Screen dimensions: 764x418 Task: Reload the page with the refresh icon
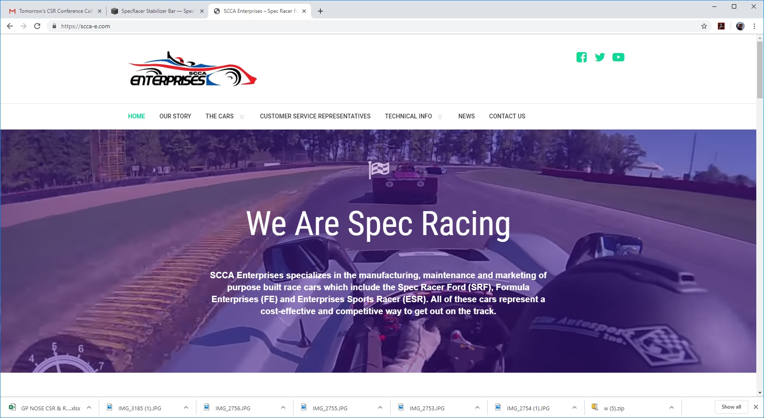[37, 26]
